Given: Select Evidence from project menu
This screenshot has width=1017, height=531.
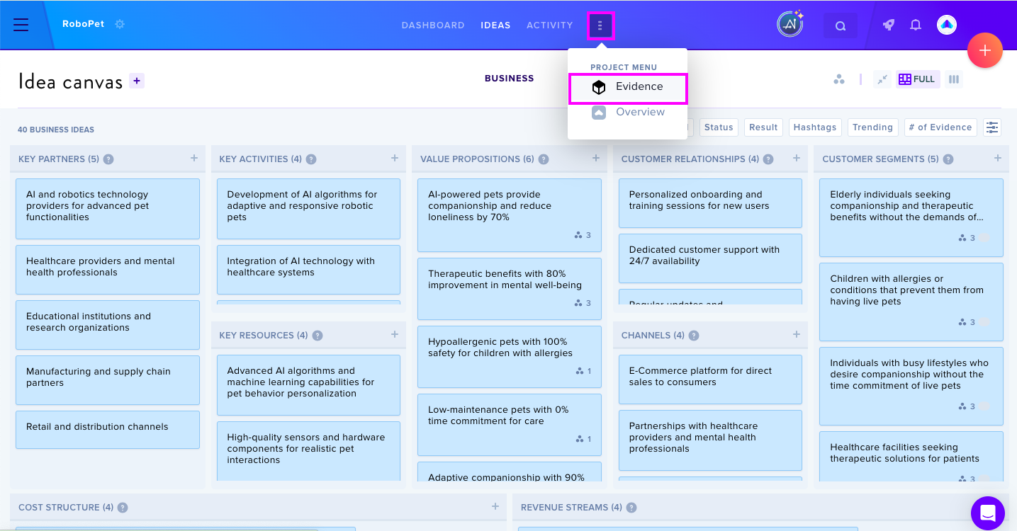Looking at the screenshot, I should click(x=627, y=87).
